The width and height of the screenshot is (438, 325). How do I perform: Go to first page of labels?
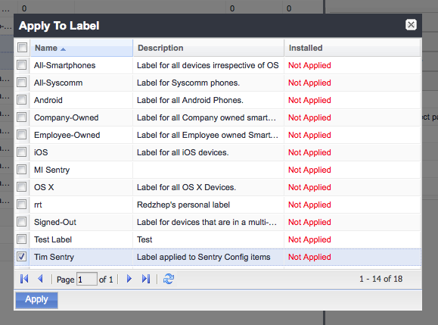pyautogui.click(x=24, y=279)
